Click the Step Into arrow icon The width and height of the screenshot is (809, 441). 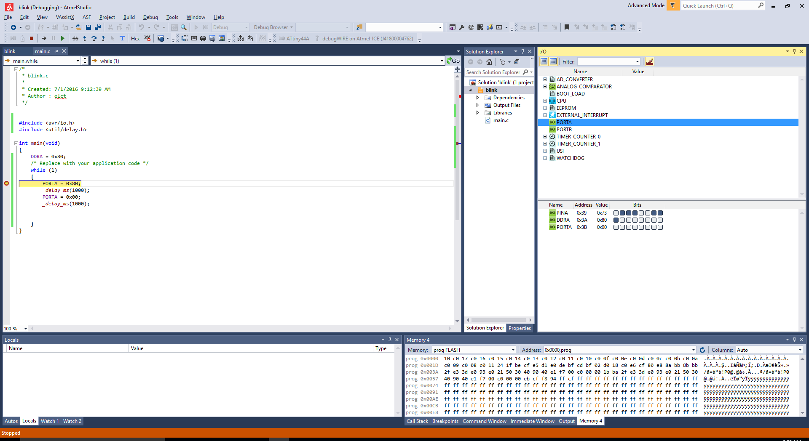(x=85, y=38)
